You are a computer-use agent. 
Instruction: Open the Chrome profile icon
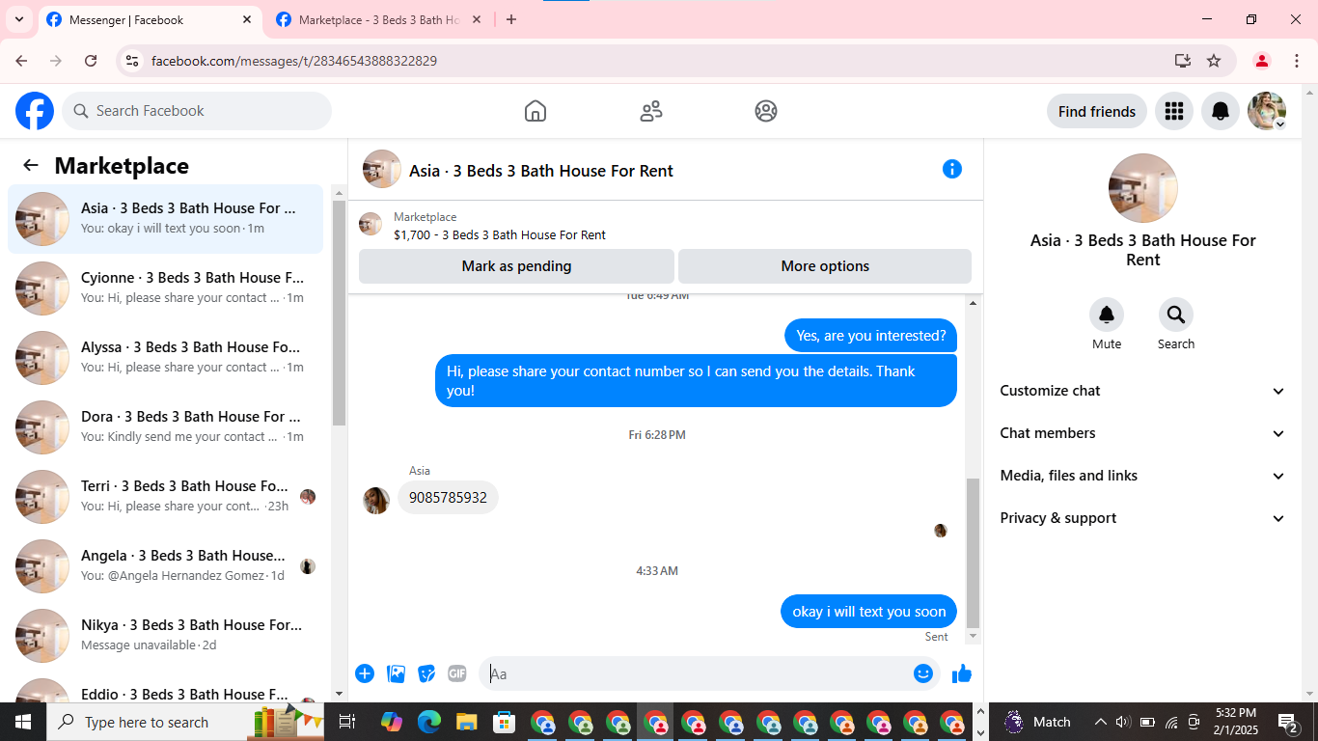1261,61
